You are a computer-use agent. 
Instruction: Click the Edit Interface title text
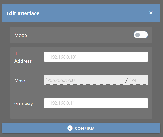point(23,13)
